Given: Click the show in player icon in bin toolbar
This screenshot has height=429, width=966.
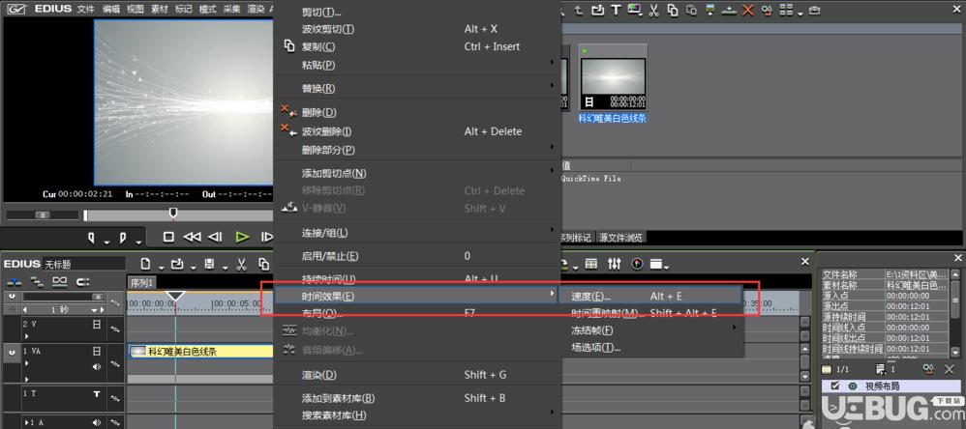Looking at the screenshot, I should (710, 10).
